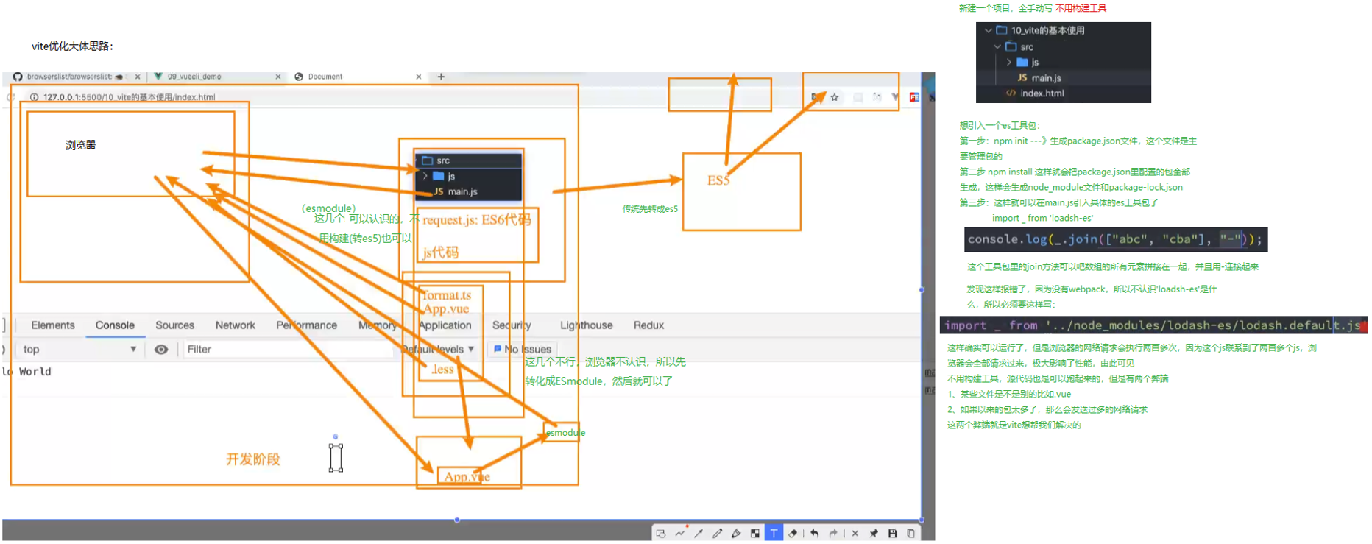1372x544 pixels.
Task: Click the console output text 'World'
Action: pyautogui.click(x=35, y=372)
